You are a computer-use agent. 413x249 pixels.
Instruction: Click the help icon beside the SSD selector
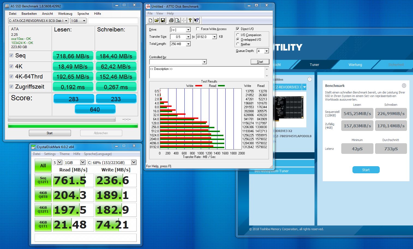tap(310, 79)
